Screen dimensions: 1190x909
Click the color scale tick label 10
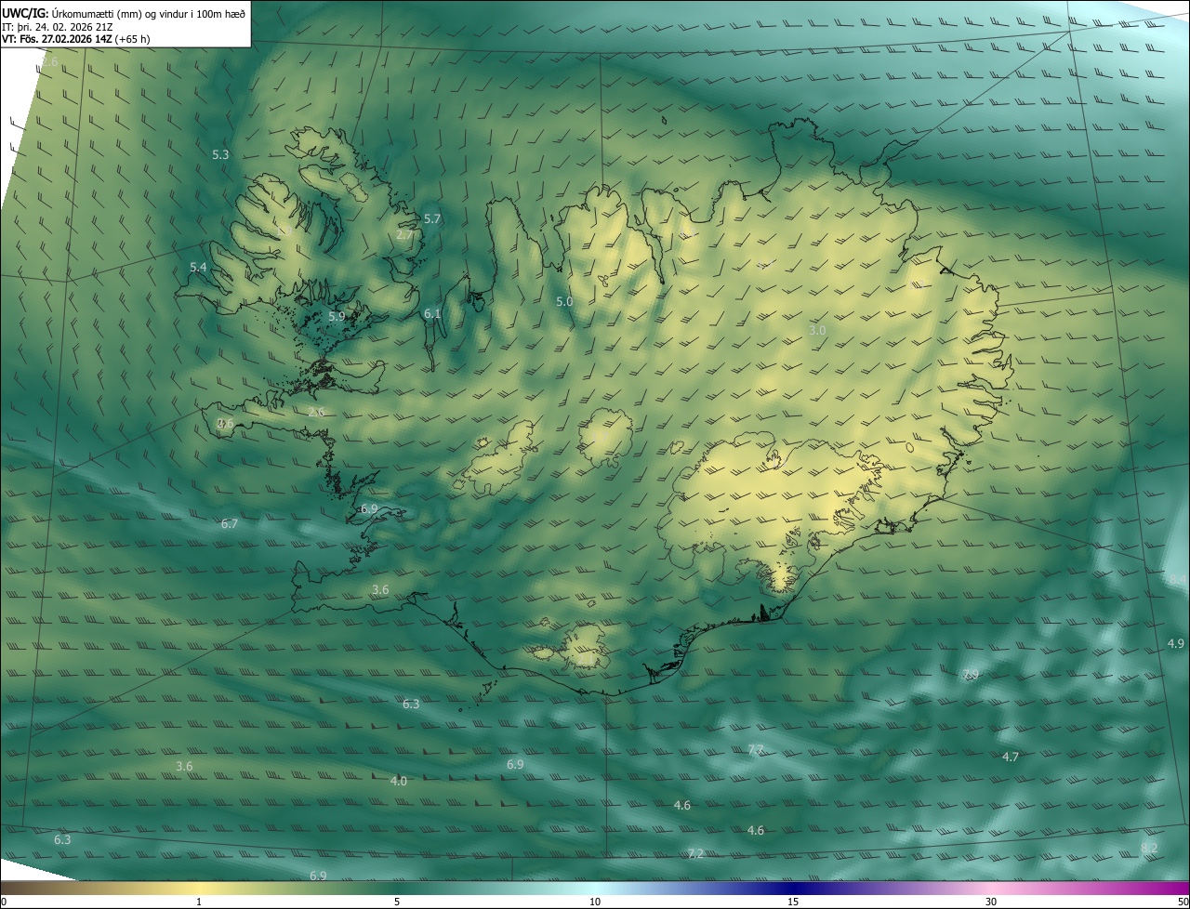(x=595, y=902)
